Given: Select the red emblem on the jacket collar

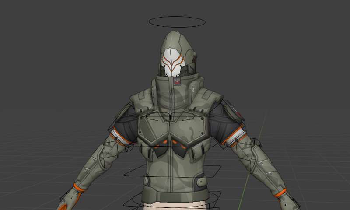Looking at the screenshot, I should (177, 81).
